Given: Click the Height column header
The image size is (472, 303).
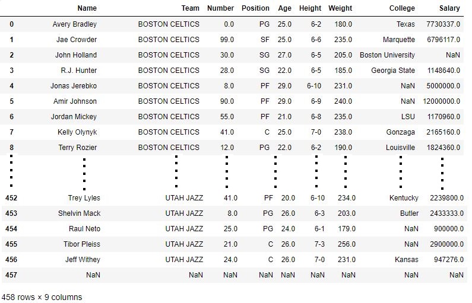Looking at the screenshot, I should pyautogui.click(x=310, y=8).
